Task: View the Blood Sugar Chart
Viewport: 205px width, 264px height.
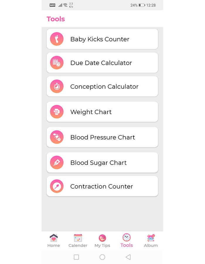Action: coord(98,163)
